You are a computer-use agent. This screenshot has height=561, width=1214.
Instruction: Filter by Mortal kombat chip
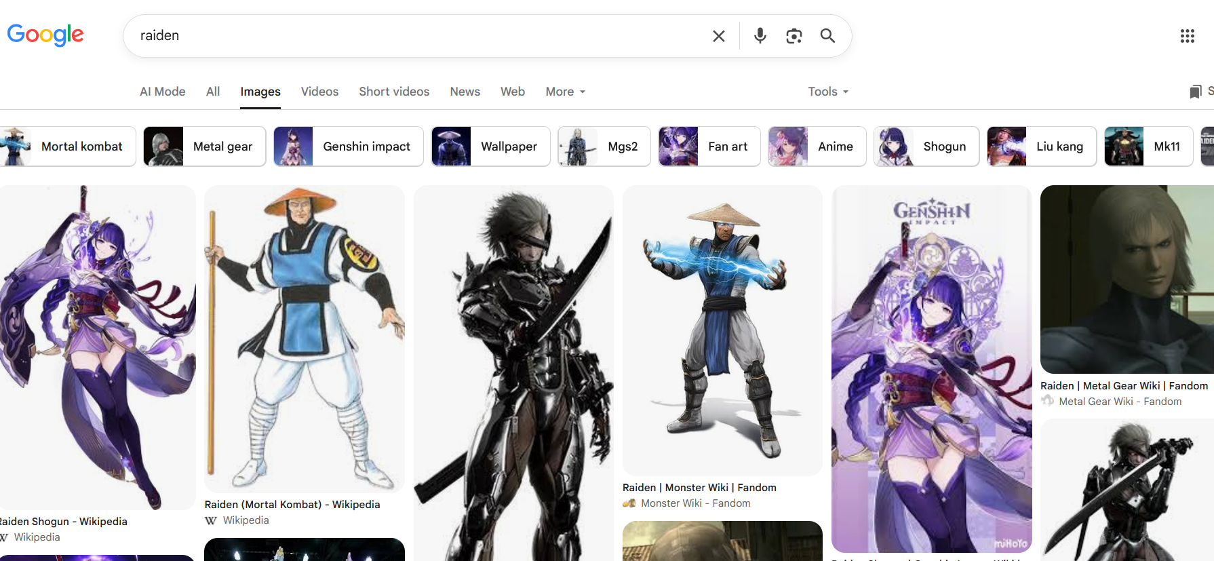pos(68,147)
